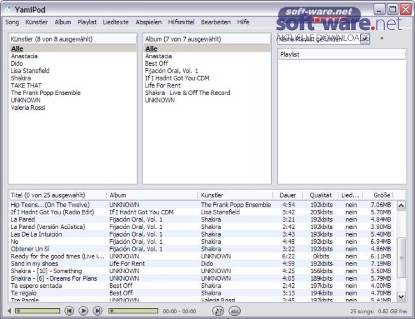Viewport: 415px width, 319px height.
Task: Sort songs by Dauer column header
Action: click(x=288, y=195)
